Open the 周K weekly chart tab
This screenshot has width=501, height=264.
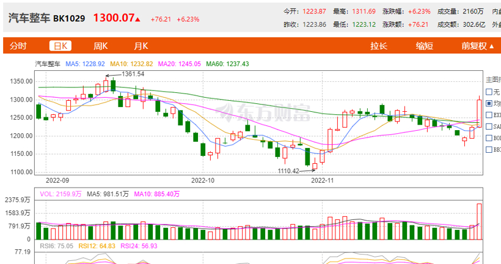(100, 46)
